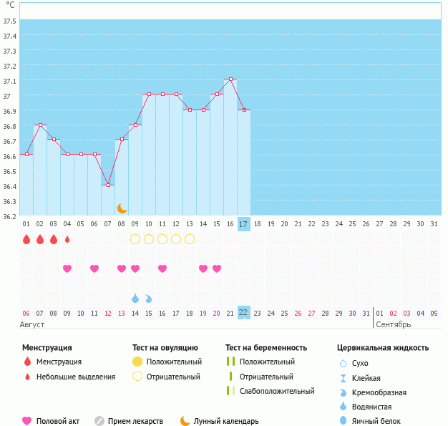Click the lowest temperature point on day 07
448x426 pixels.
click(x=109, y=185)
